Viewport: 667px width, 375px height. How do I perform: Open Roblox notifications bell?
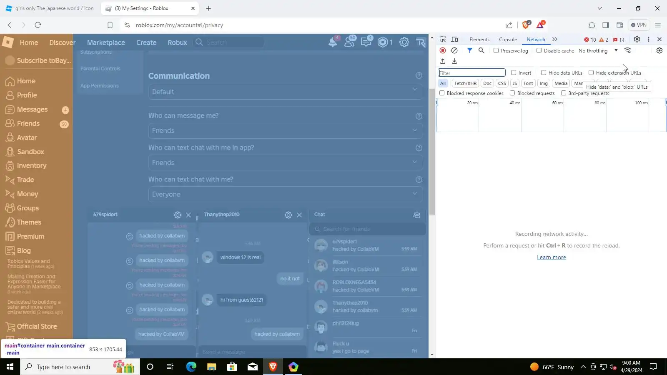click(333, 42)
